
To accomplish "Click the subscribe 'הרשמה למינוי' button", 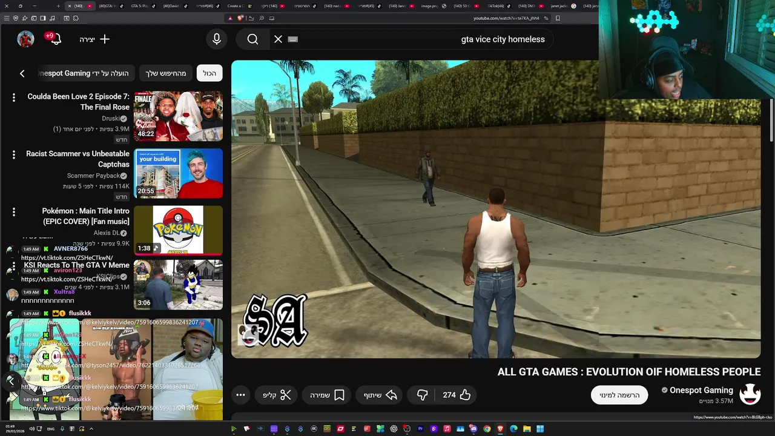I will pos(619,395).
